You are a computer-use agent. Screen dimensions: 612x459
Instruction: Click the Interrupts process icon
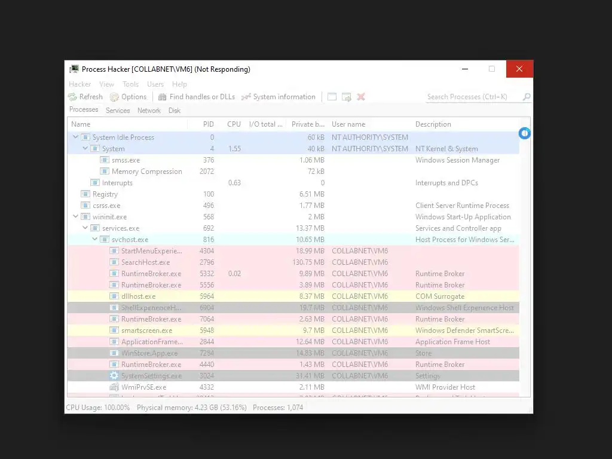tap(95, 182)
